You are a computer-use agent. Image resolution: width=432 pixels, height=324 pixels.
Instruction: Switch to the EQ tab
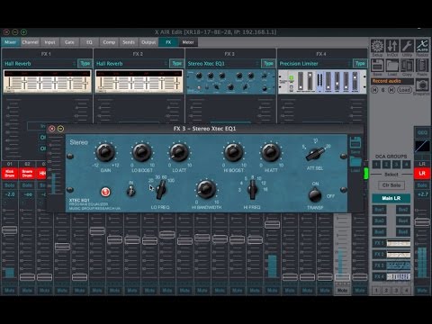click(x=89, y=42)
